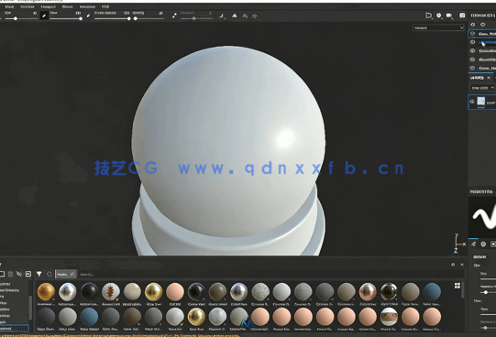Click the Spacing slider handle in the toolbar

(x=136, y=18)
